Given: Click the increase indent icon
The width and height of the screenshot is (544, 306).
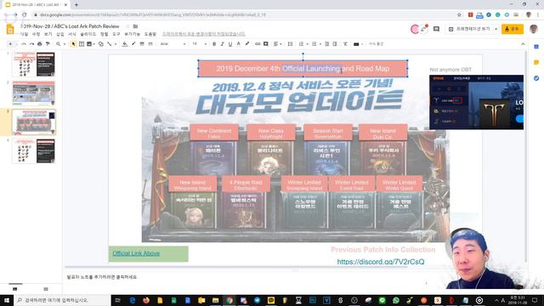Looking at the screenshot, I should (335, 44).
